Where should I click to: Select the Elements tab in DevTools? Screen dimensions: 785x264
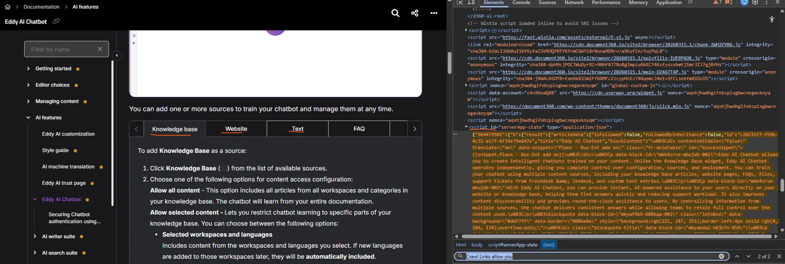(x=494, y=2)
